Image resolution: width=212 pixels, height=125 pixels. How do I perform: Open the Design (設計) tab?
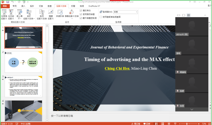(x=32, y=6)
